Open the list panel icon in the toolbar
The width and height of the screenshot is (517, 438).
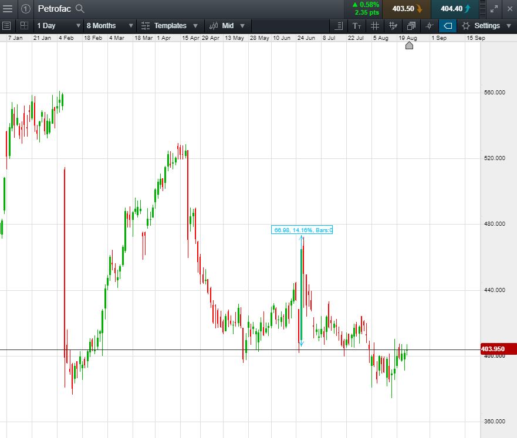click(6, 26)
